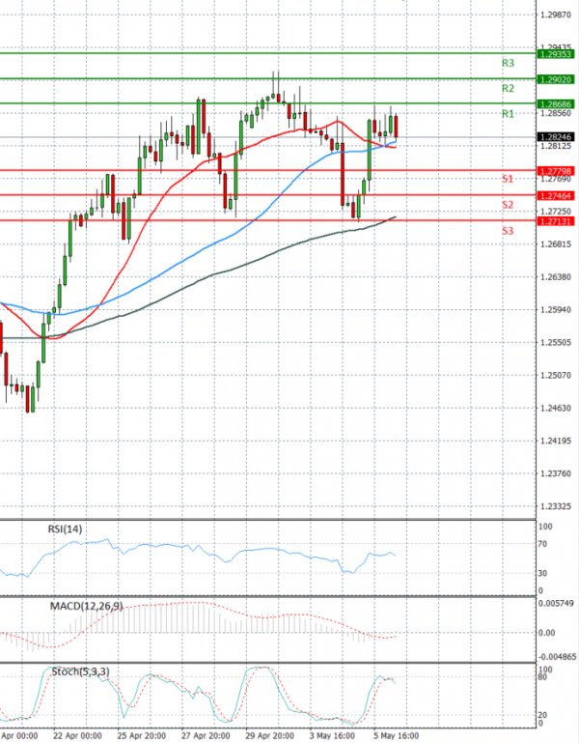
Task: Click the MACD scale value -0.004865
Action: tap(557, 657)
